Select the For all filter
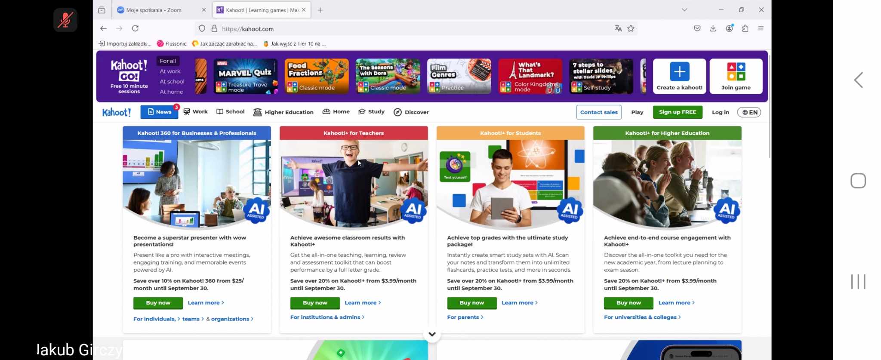Screen dimensions: 881x360 (168, 61)
